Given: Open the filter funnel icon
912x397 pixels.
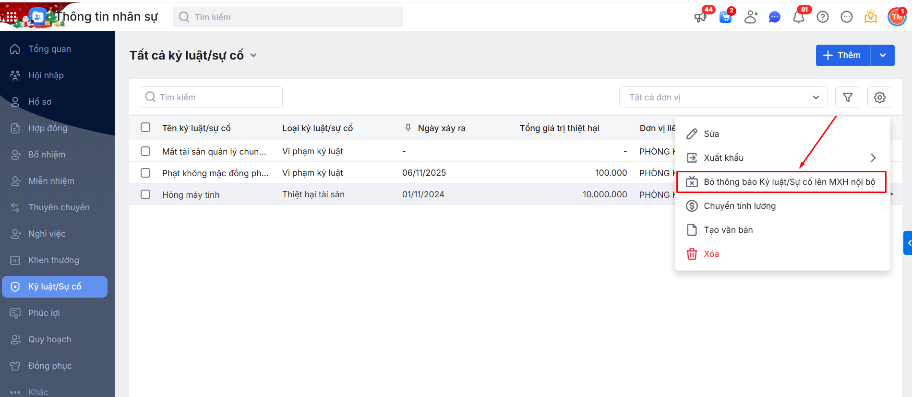Looking at the screenshot, I should (x=848, y=97).
